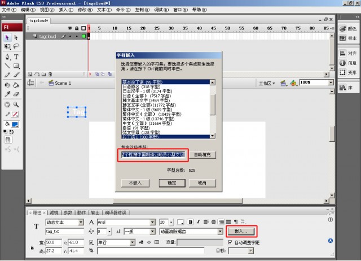Select the Line tool
This screenshot has width=361, height=261.
click(7, 66)
